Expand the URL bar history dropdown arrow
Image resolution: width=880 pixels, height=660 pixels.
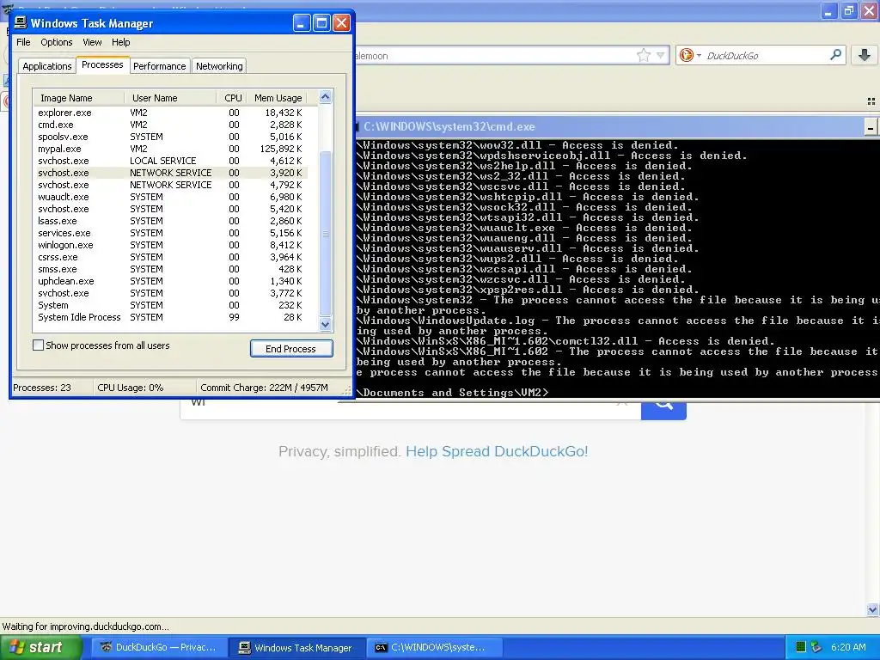click(660, 55)
